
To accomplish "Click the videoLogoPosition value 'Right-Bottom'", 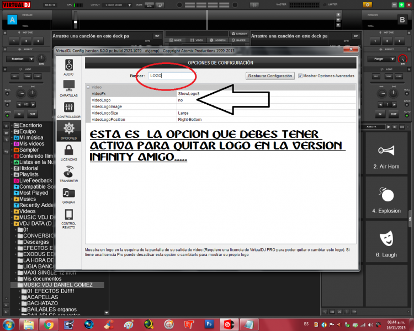I will [x=266, y=120].
